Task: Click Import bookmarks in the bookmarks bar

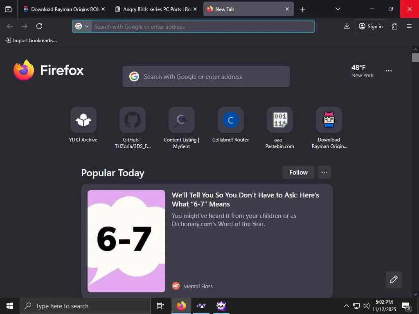Action: [x=31, y=40]
